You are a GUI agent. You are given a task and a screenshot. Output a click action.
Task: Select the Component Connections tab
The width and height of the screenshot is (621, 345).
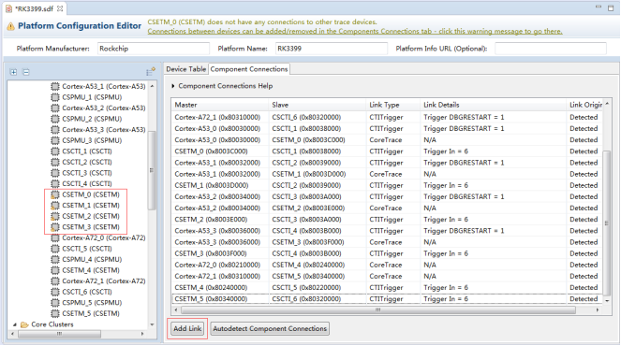point(249,69)
